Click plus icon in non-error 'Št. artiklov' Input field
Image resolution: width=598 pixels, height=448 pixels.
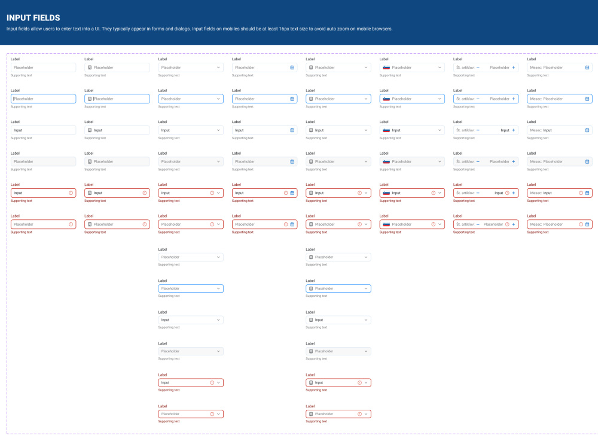pos(513,130)
